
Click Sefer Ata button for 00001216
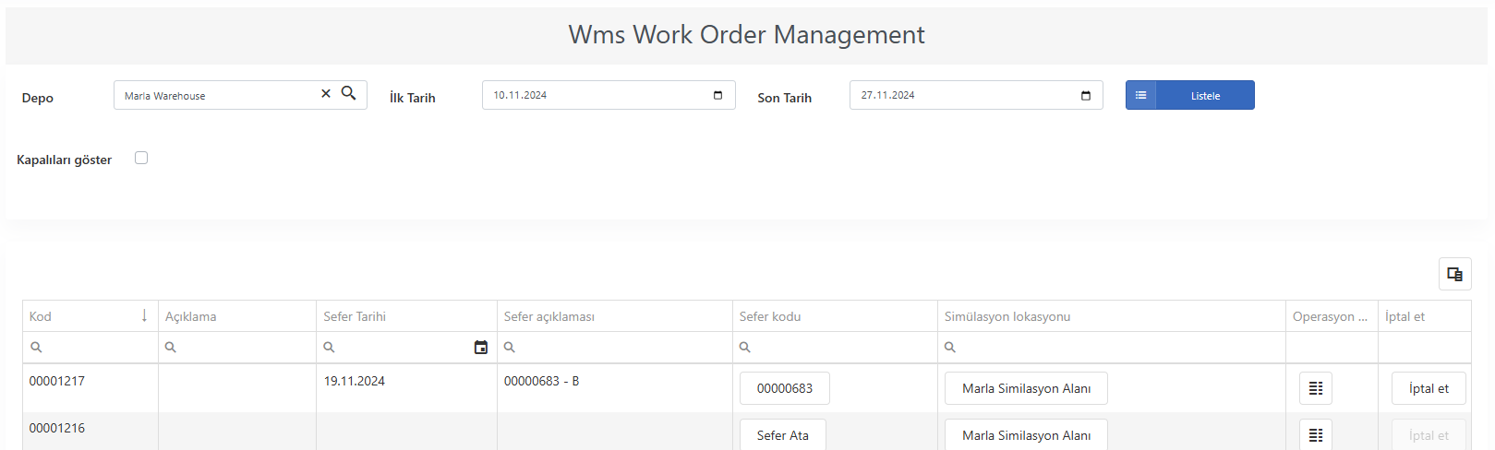point(783,434)
